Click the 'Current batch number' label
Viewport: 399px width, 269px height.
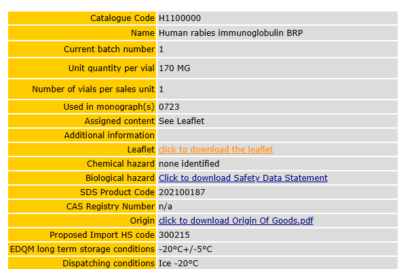109,49
